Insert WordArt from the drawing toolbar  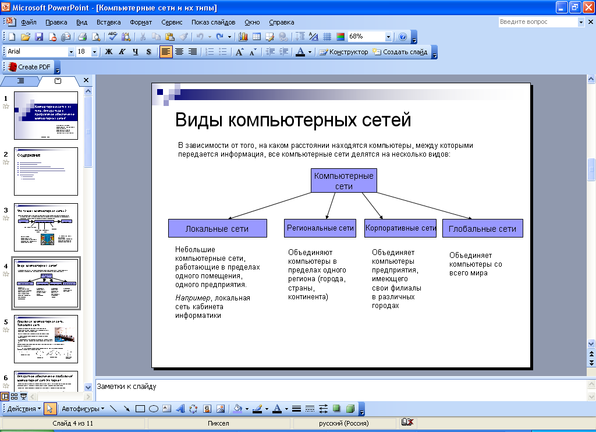(180, 409)
